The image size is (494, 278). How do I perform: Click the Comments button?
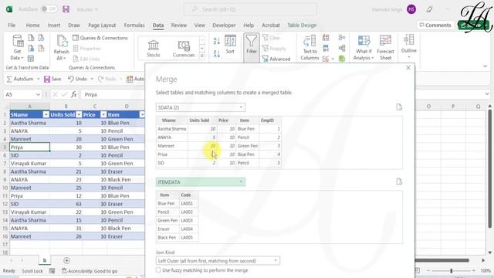tap(435, 25)
